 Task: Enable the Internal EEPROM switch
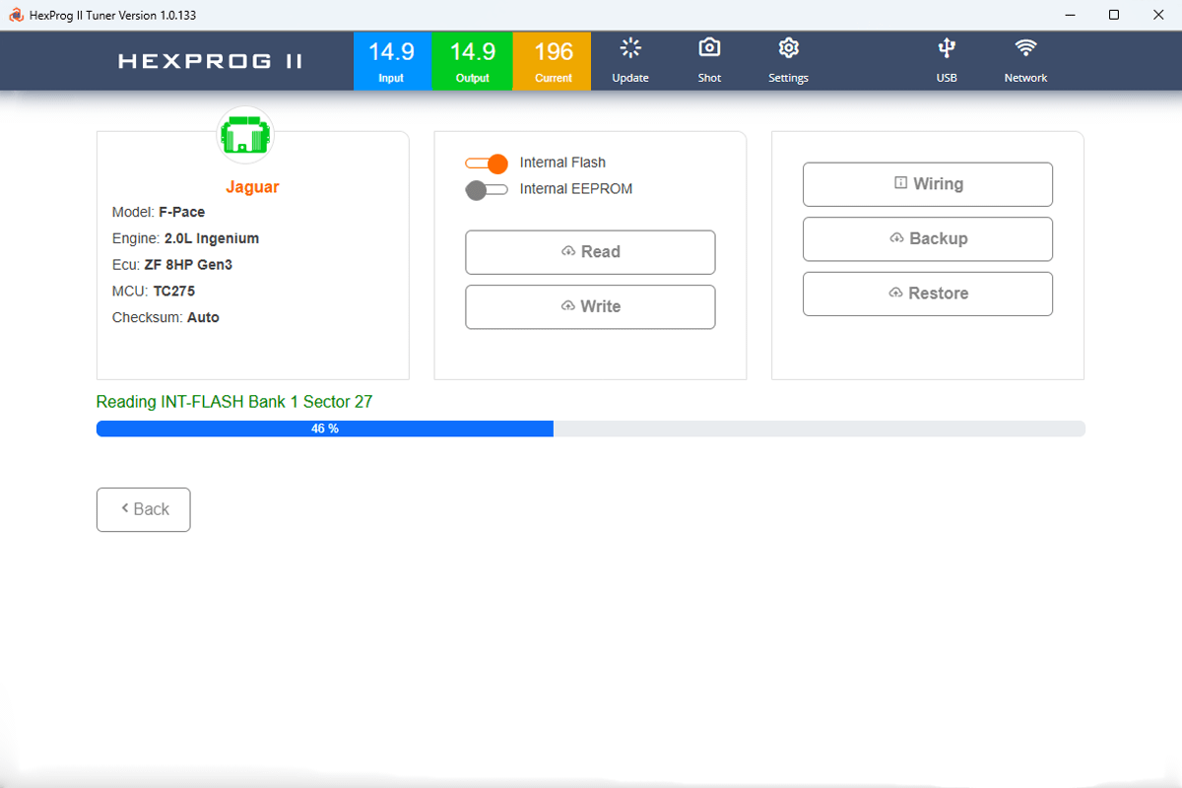pyautogui.click(x=487, y=189)
